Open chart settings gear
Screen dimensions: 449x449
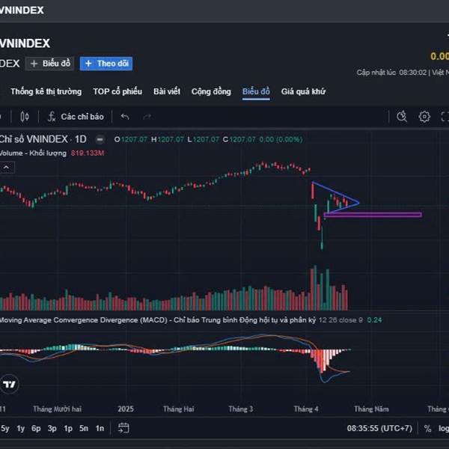tap(424, 117)
